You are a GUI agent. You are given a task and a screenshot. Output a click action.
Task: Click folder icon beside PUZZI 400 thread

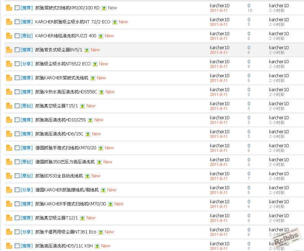click(9, 36)
